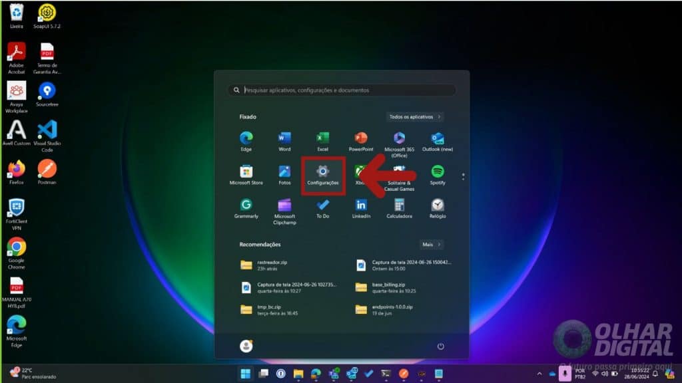The height and width of the screenshot is (383, 682).
Task: Open the weather widget showing 22°C
Action: coord(33,374)
